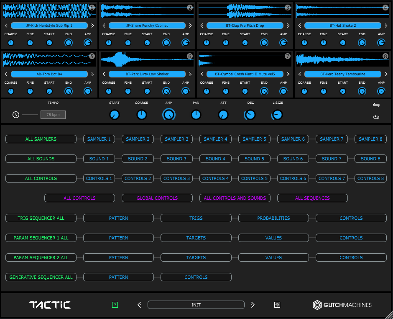Click the ALL SAMPLERS randomize button

(x=41, y=139)
